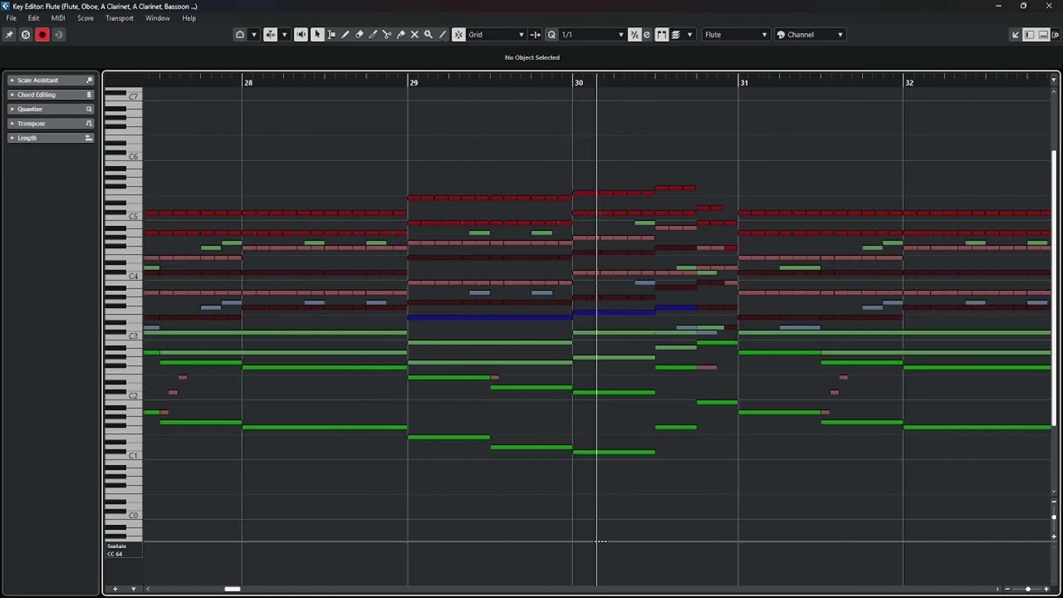Click the Apply Quantize Q icon
The height and width of the screenshot is (598, 1063).
pos(551,34)
